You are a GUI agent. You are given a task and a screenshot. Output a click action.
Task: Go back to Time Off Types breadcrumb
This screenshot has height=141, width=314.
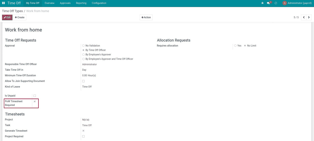click(x=12, y=11)
